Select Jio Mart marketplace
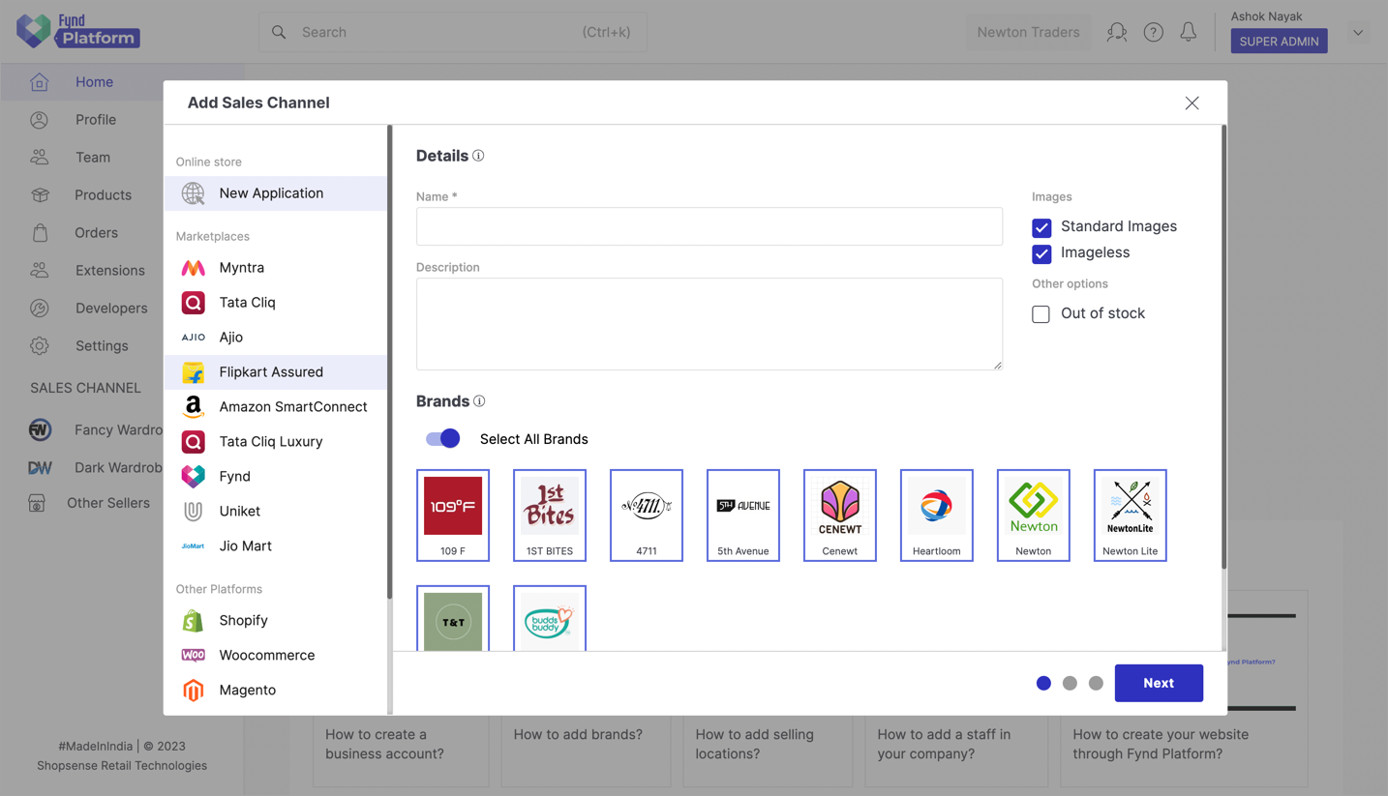Image resolution: width=1388 pixels, height=796 pixels. [276, 546]
